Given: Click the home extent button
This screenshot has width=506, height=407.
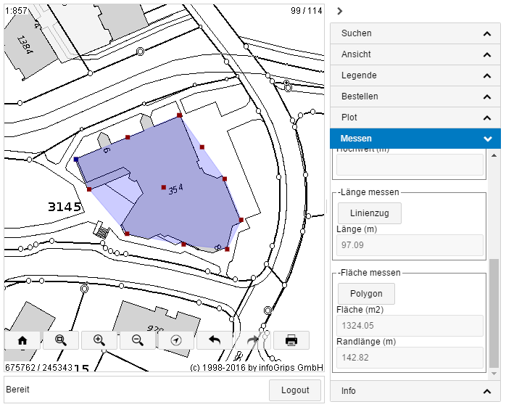Looking at the screenshot, I should click(x=22, y=340).
